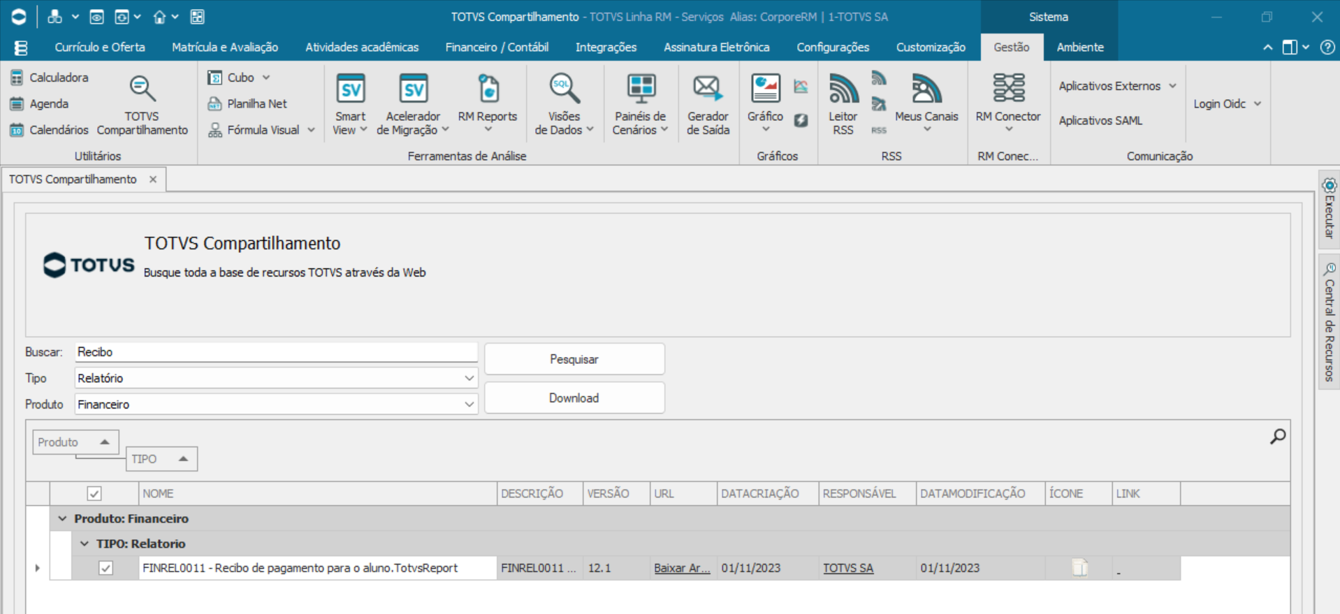The image size is (1340, 614).
Task: Open Visões de Dados
Action: tap(564, 105)
